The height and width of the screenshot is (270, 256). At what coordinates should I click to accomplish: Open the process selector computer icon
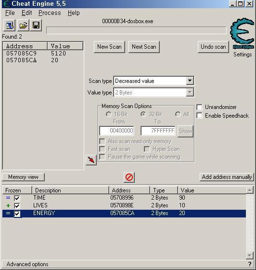tap(10, 26)
